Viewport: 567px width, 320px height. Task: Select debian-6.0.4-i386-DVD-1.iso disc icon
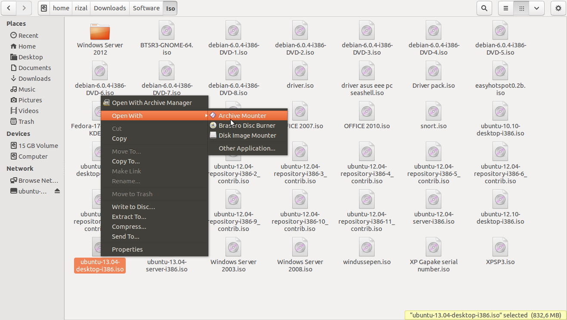(233, 31)
